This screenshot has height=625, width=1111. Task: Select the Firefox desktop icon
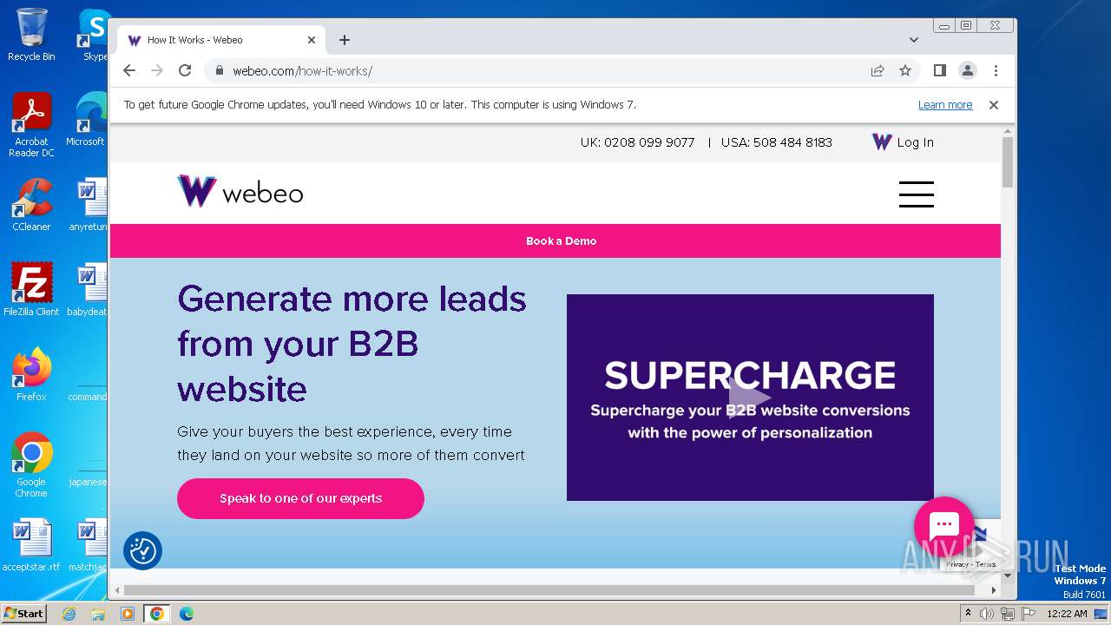tap(31, 375)
